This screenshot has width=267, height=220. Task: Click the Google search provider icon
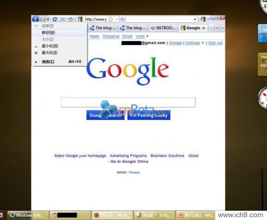point(203,19)
